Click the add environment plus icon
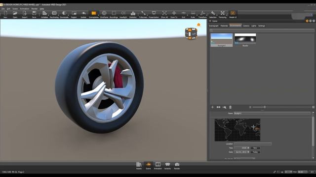 point(212,107)
